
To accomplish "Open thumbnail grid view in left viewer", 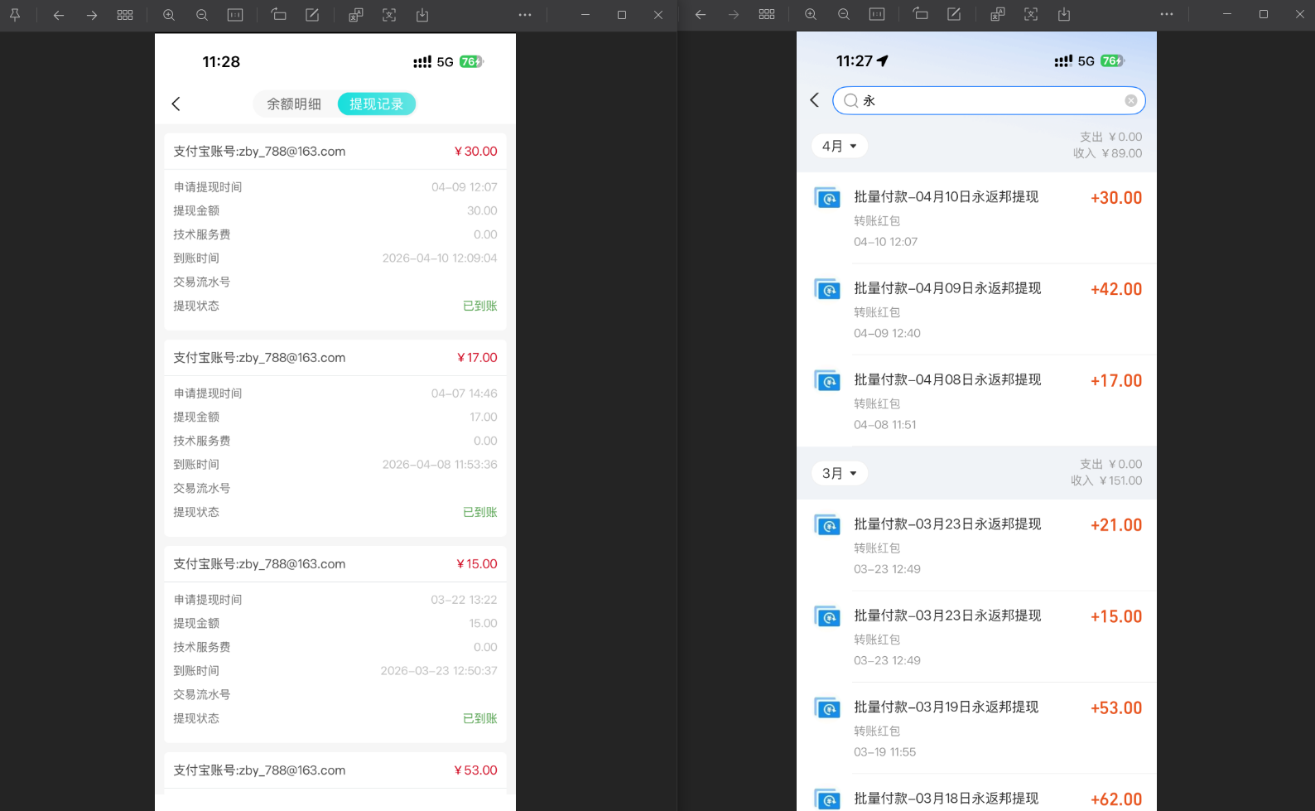I will click(x=125, y=15).
